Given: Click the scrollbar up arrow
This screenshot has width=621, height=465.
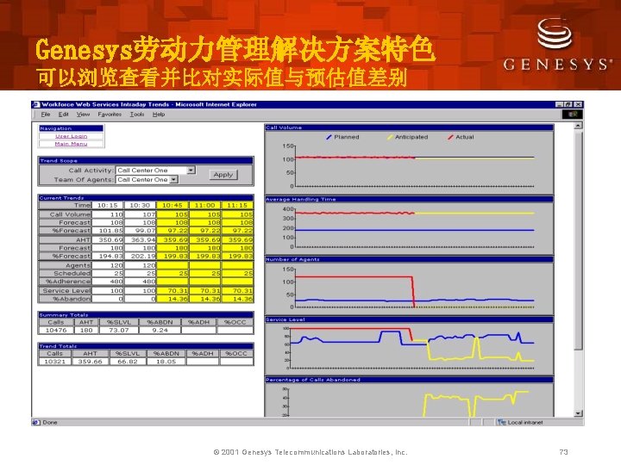Looking at the screenshot, I should tap(578, 126).
